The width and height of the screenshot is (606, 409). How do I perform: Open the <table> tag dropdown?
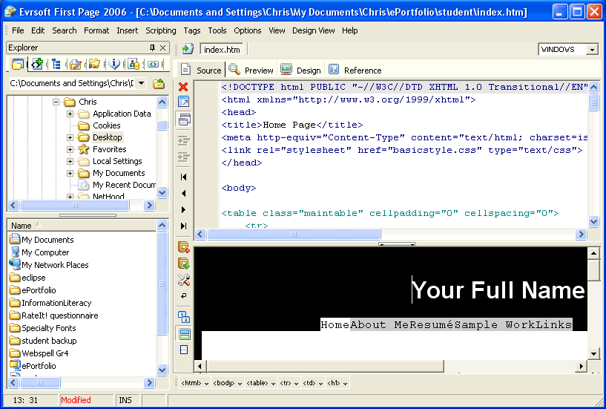tap(260, 383)
